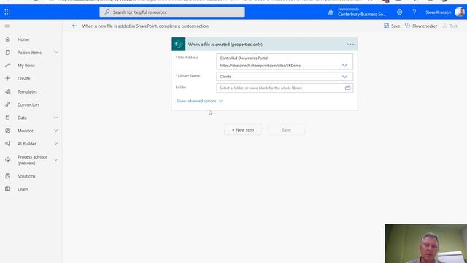Click the AI Builder icon

8,144
